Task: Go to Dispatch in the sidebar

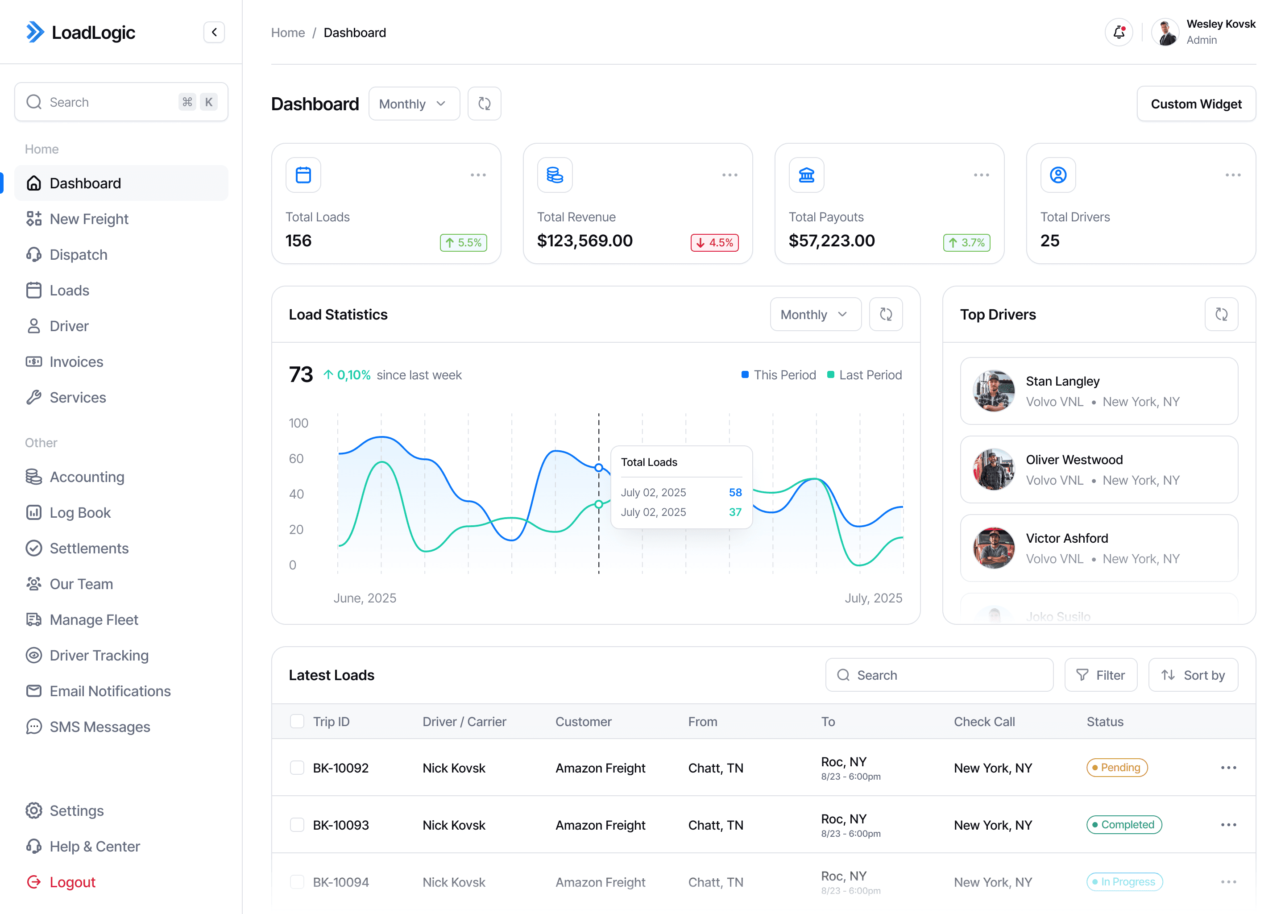Action: [x=78, y=254]
